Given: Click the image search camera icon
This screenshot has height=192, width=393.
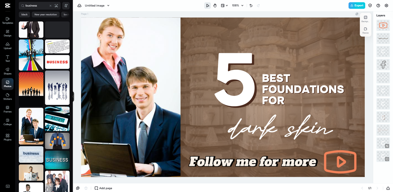Looking at the screenshot, I should [56, 6].
